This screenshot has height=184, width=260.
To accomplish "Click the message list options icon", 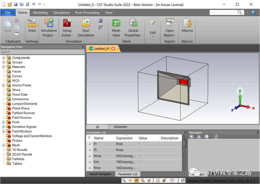I will click(216, 136).
